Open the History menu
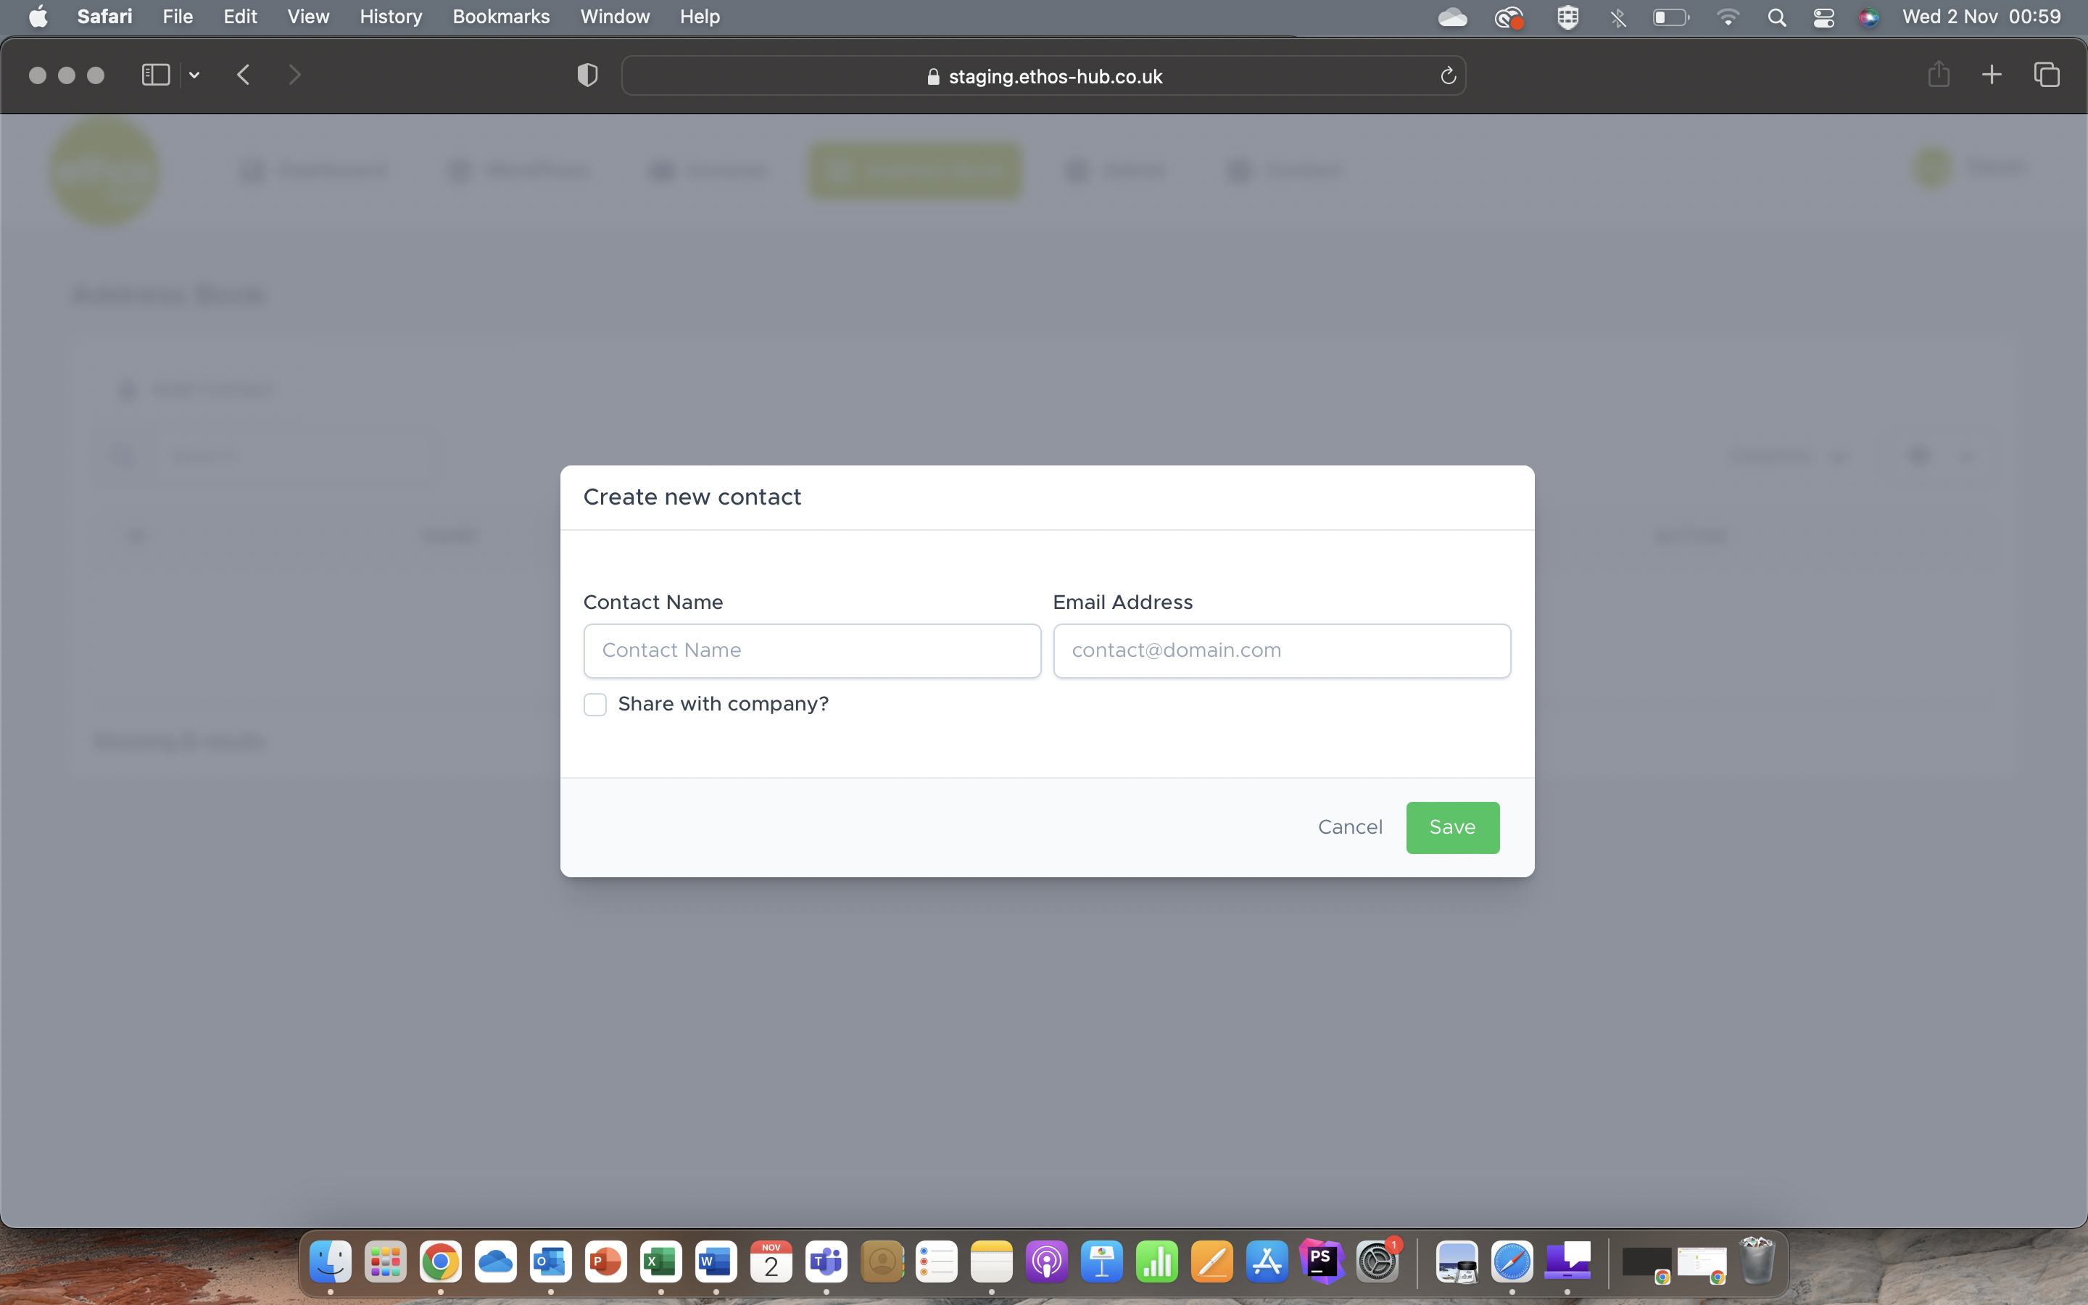2088x1305 pixels. (x=390, y=17)
